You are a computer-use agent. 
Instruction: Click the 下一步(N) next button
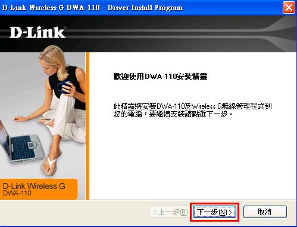pos(215,212)
